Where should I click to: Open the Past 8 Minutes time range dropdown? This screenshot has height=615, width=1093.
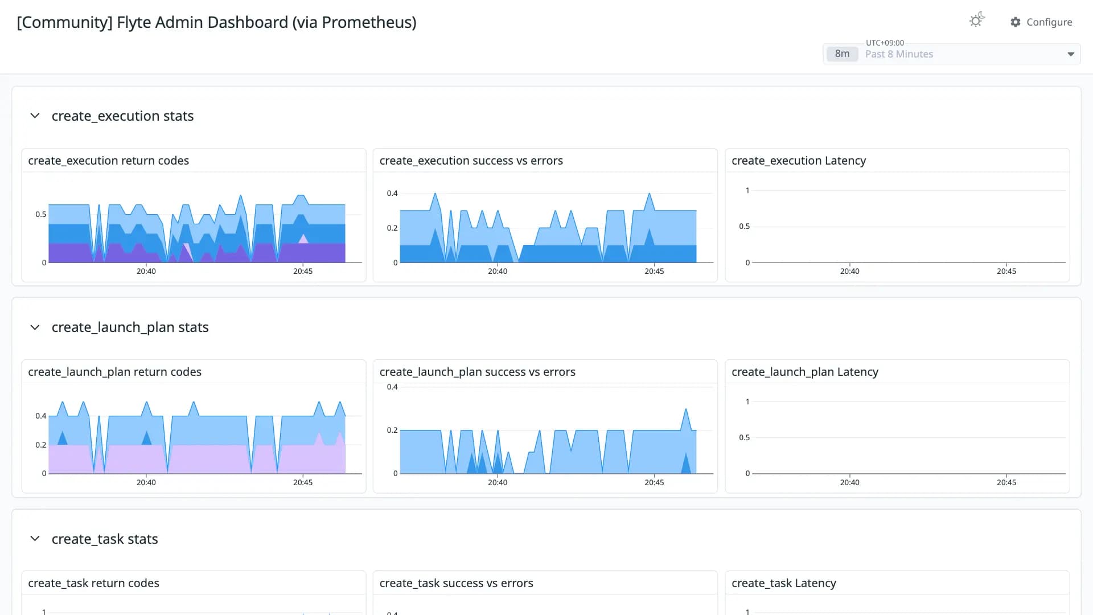[x=951, y=54]
